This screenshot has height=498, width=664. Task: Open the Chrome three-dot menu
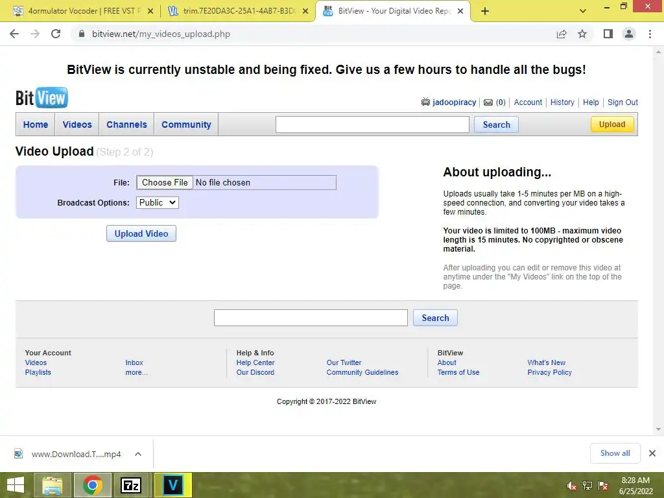[x=650, y=34]
